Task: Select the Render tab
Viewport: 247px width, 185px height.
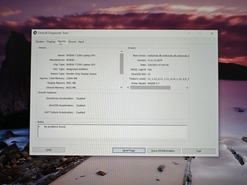Action: [x=62, y=41]
